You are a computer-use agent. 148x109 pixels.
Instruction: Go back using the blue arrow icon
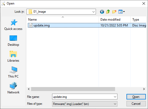[x=102, y=12]
